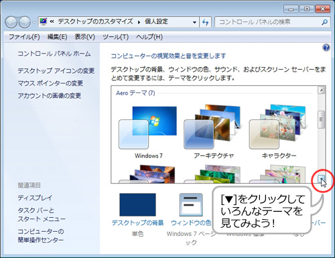This screenshot has width=335, height=258.
Task: Close the personalization window
Action: pyautogui.click(x=322, y=9)
